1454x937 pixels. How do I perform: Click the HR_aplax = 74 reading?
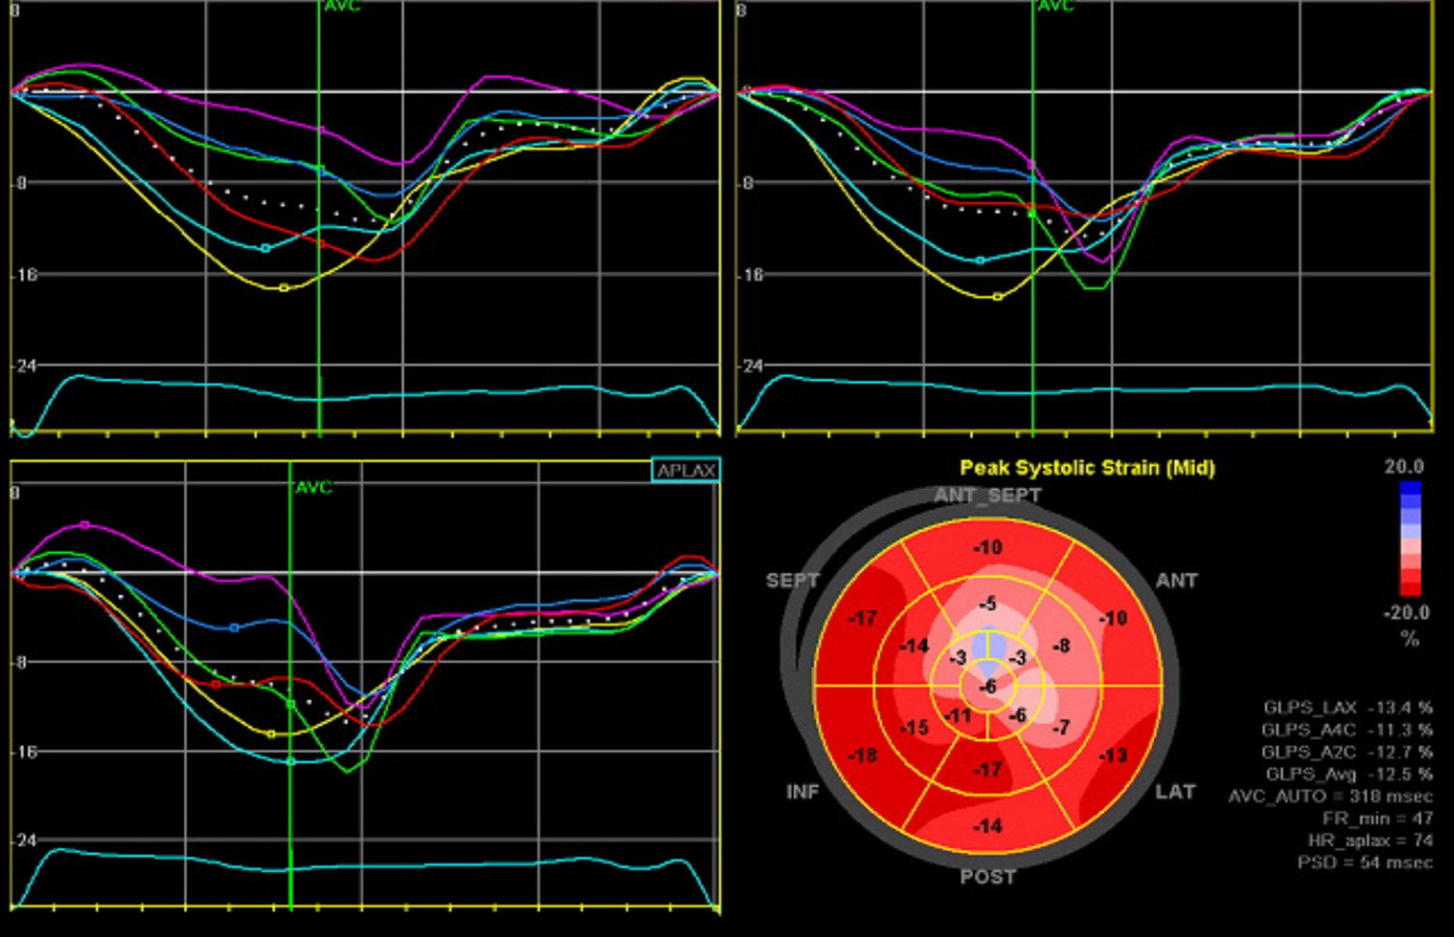coord(1370,841)
